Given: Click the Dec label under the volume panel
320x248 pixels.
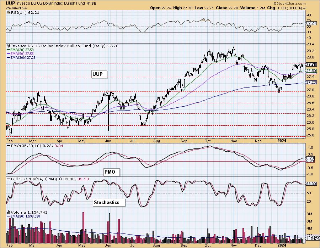Looking at the screenshot, I should pos(258,246).
